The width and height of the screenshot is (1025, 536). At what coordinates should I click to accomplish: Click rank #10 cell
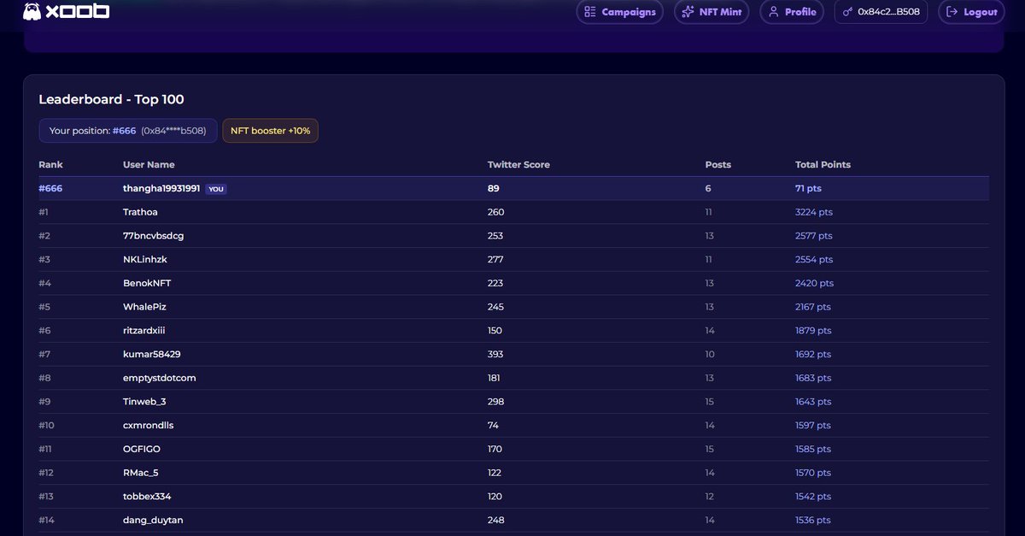[46, 425]
